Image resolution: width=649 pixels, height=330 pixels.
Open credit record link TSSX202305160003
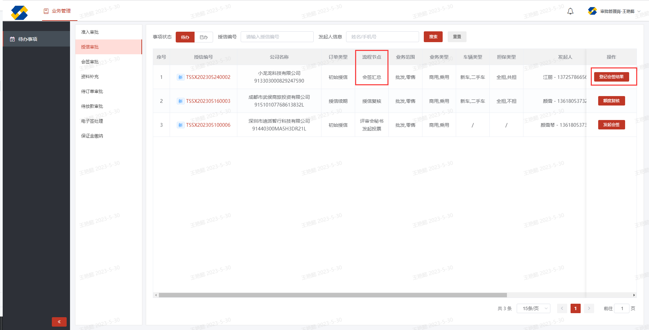[x=208, y=101]
